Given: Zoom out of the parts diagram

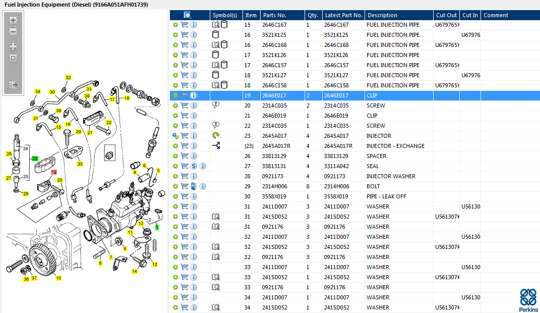Looking at the screenshot, I should pyautogui.click(x=13, y=32).
